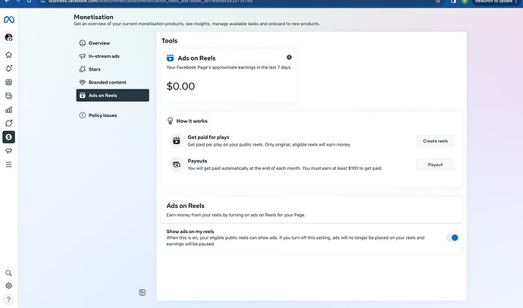
Task: Open Insights bar chart icon
Action: 8,110
